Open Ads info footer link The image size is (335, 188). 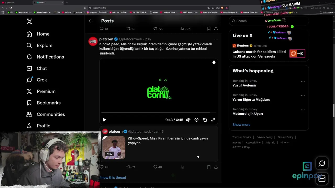pos(270,143)
